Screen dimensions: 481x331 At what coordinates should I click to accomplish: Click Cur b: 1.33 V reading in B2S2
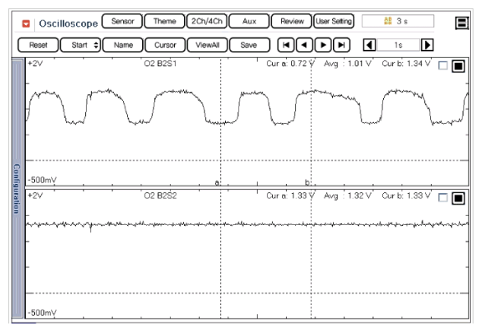[x=407, y=196]
